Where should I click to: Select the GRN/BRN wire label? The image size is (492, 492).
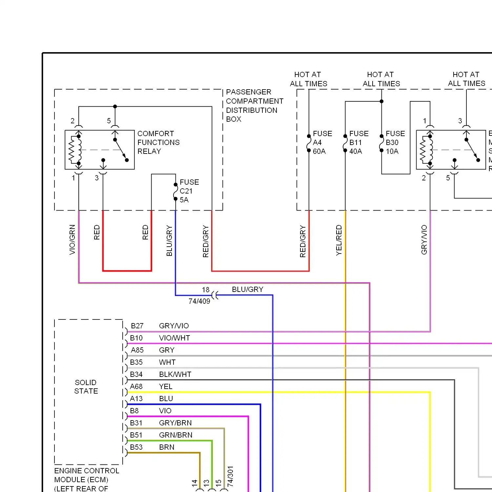(176, 435)
